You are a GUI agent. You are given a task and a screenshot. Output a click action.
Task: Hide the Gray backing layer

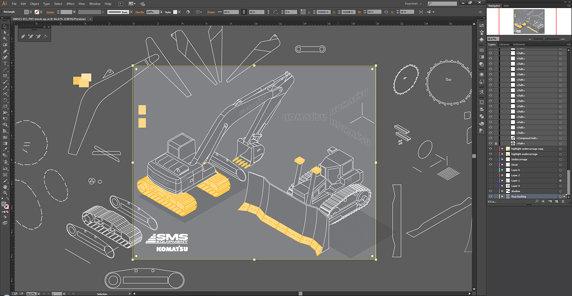click(490, 197)
